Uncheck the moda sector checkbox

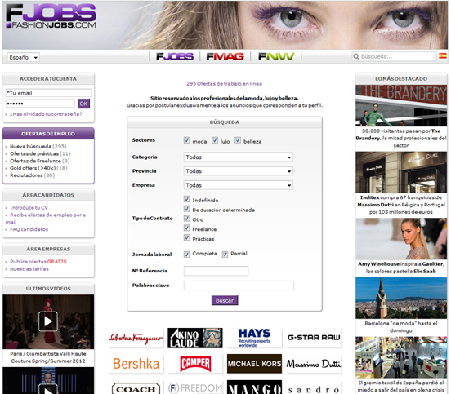(186, 140)
